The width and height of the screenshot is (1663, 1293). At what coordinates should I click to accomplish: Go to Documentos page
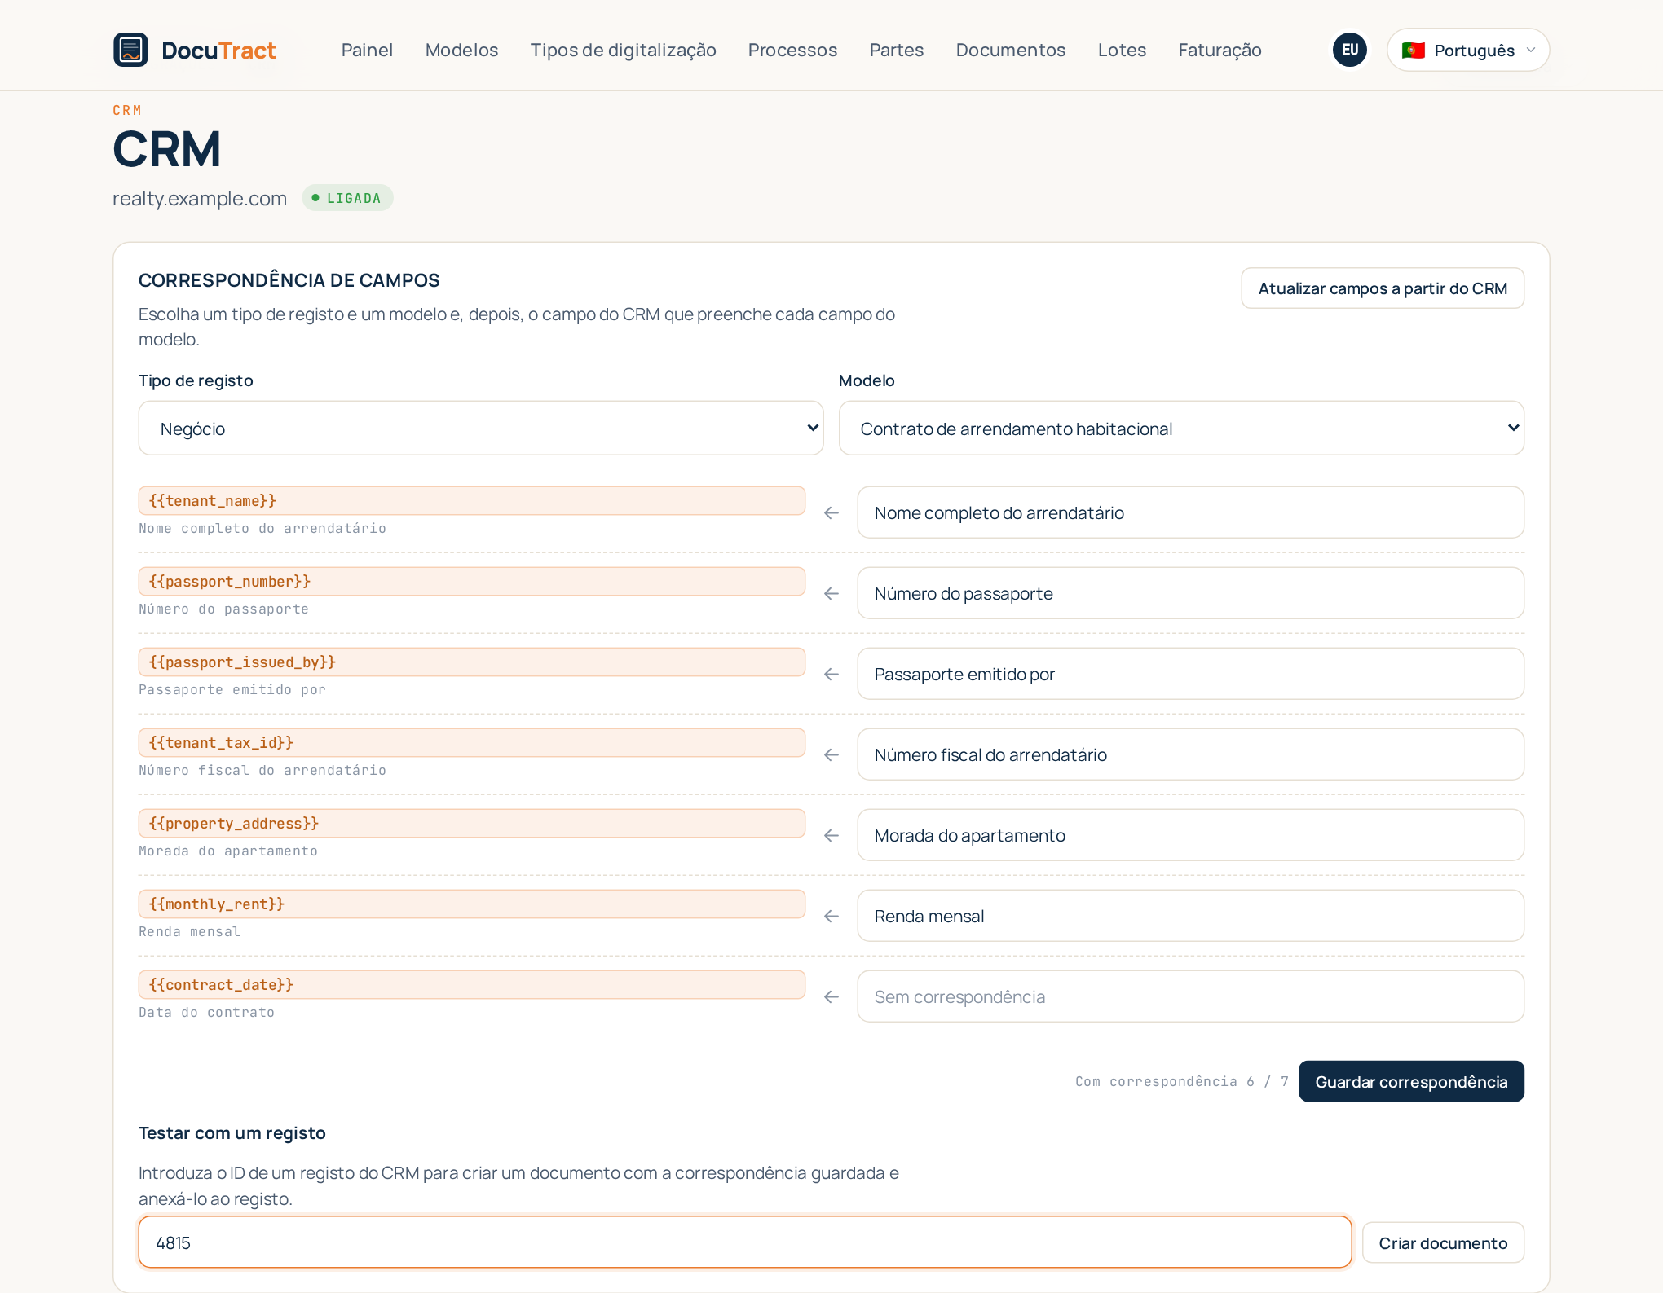tap(1010, 50)
